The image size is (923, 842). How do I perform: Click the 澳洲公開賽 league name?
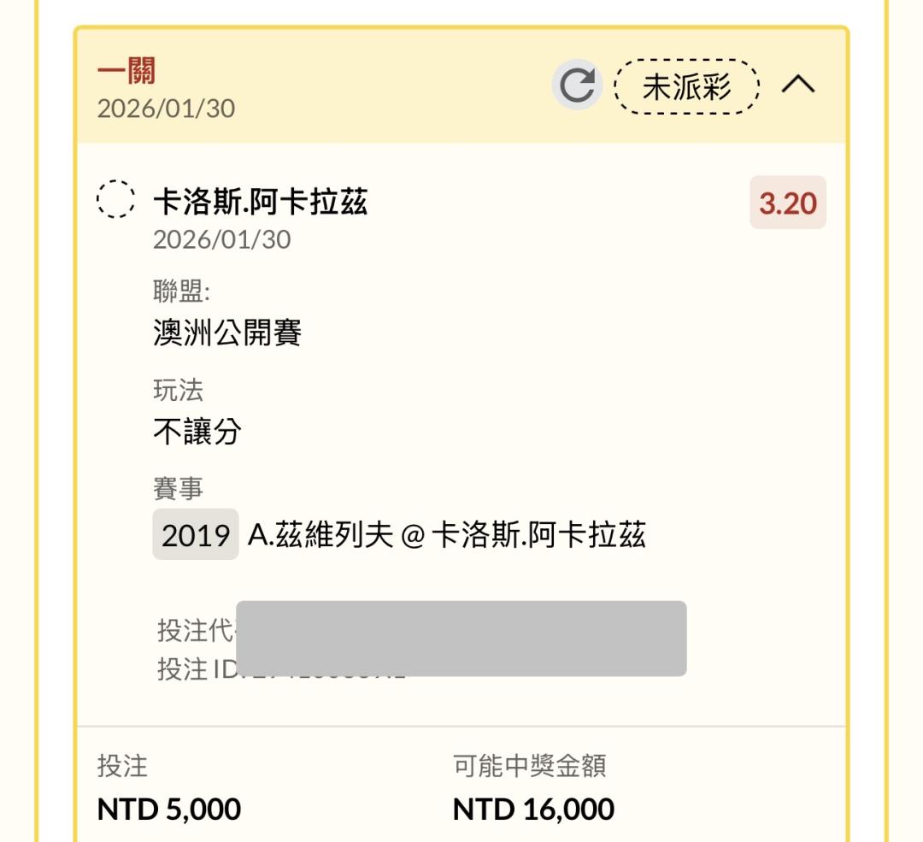tap(227, 333)
